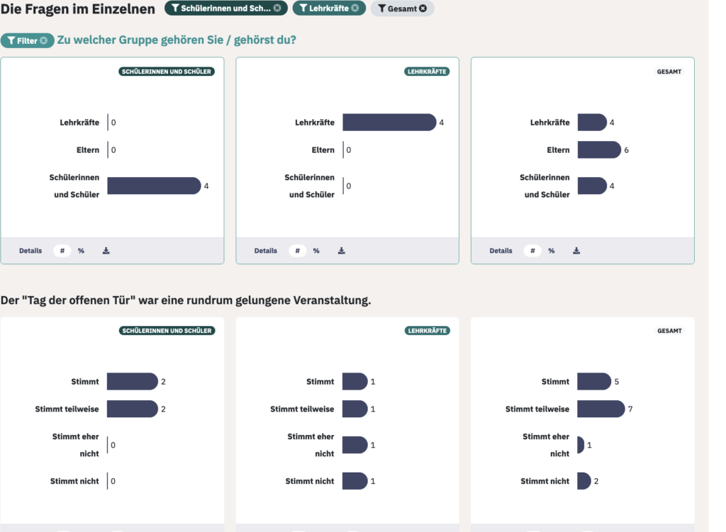Viewport: 726px width, 532px height.
Task: Click 'Stimmt teilweise' bar in Gesamt chart
Action: coord(601,409)
